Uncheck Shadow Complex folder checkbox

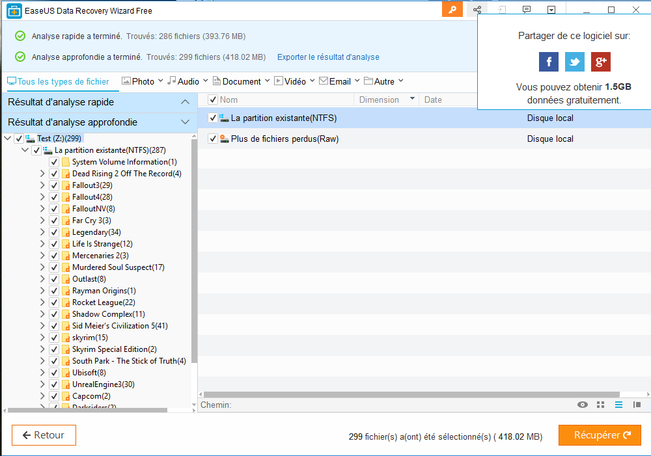[x=54, y=314]
